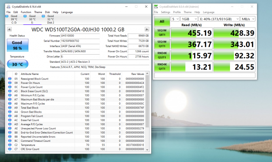Screen dimensions: 272x162
Task: Open Function menu in CrystalDiskInfo
Action: (x=26, y=12)
